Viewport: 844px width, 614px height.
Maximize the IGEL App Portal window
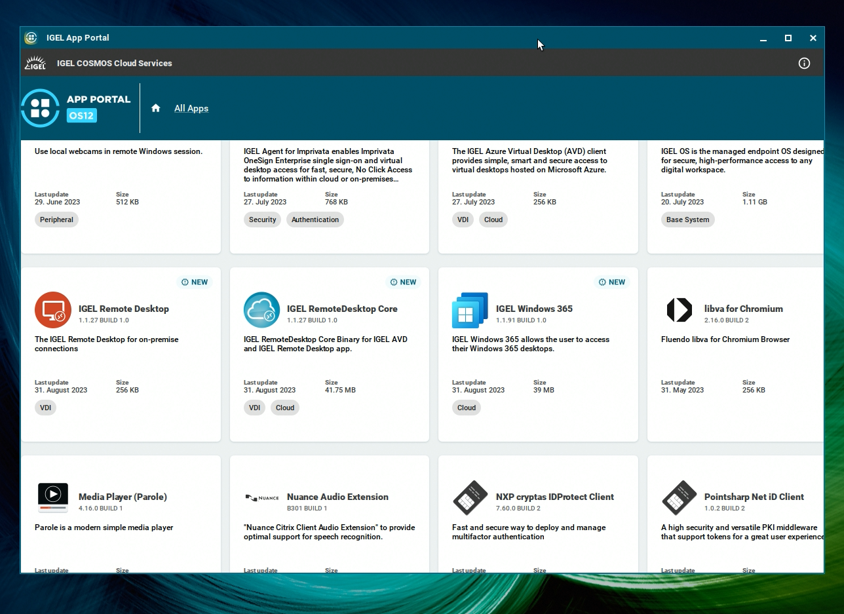[x=788, y=38]
